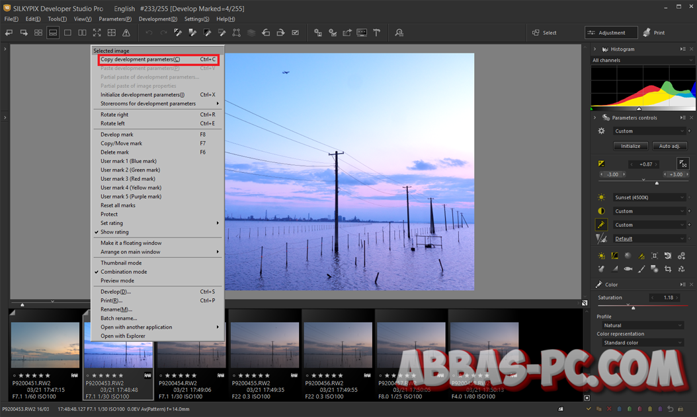Image resolution: width=697 pixels, height=417 pixels.
Task: Select the crop tool icon in parameters panel
Action: coord(668,269)
